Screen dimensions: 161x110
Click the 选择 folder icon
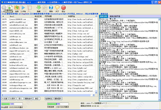click(17, 8)
